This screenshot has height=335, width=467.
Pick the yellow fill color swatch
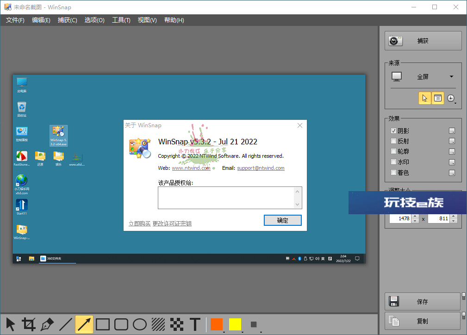click(235, 324)
